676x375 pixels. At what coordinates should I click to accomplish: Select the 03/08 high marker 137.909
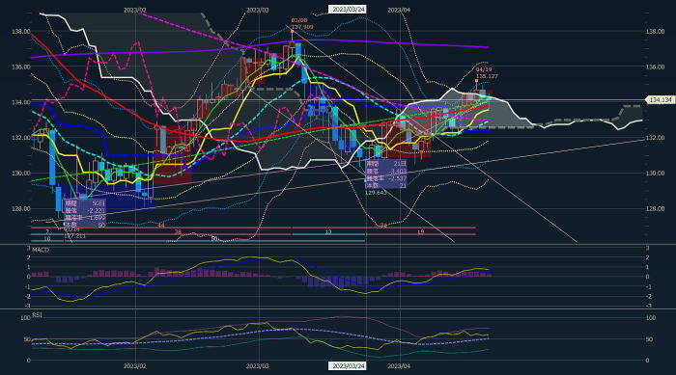[x=302, y=24]
